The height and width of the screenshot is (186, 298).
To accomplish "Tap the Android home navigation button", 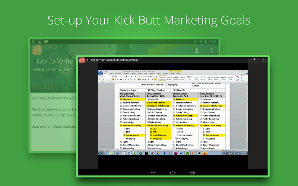I will (173, 173).
